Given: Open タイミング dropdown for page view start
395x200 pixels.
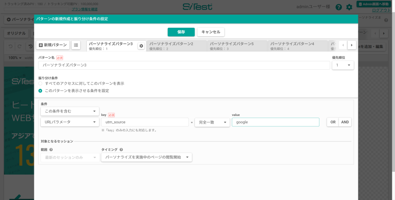Looking at the screenshot, I should click(147, 157).
